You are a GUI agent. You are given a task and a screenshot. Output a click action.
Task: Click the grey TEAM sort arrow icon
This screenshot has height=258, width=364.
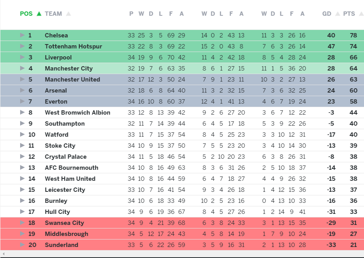click(x=68, y=14)
